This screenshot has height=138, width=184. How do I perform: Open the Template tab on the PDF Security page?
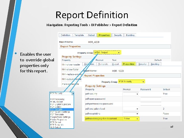pyautogui.click(x=103, y=64)
